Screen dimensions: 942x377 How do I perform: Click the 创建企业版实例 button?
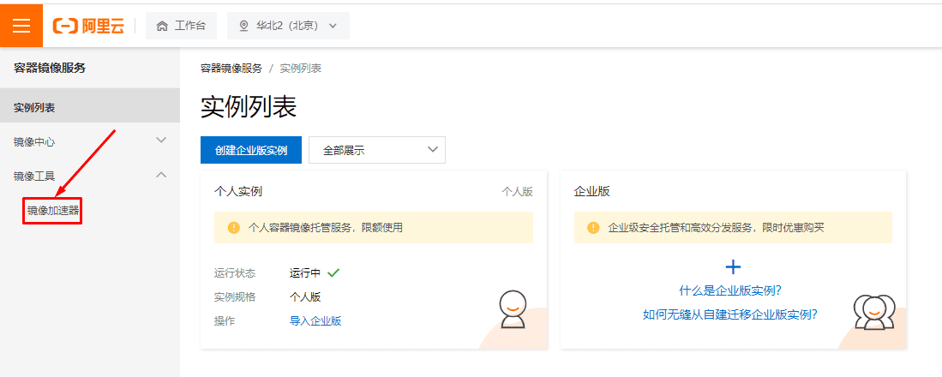pos(251,150)
